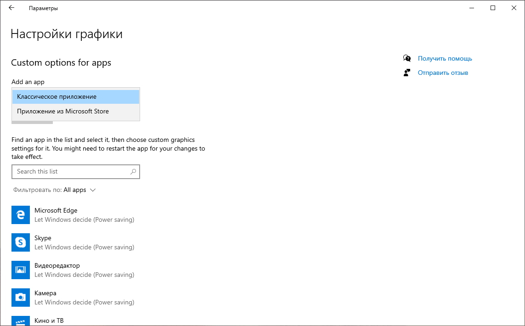Viewport: 525px width, 326px height.
Task: Select the Видеоредактор app icon
Action: [x=20, y=270]
